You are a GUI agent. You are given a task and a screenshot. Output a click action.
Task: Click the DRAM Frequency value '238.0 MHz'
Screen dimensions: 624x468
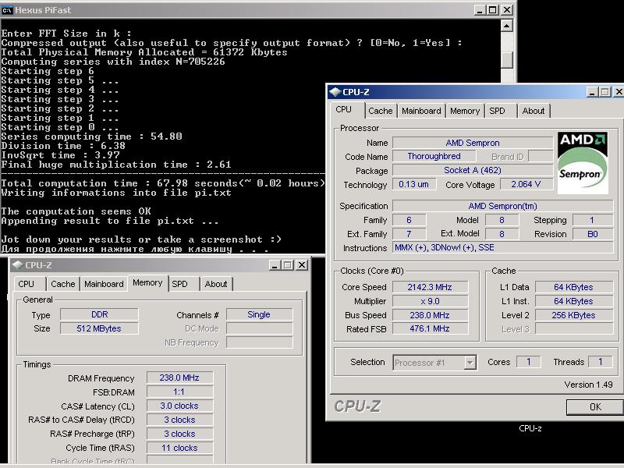pyautogui.click(x=179, y=378)
